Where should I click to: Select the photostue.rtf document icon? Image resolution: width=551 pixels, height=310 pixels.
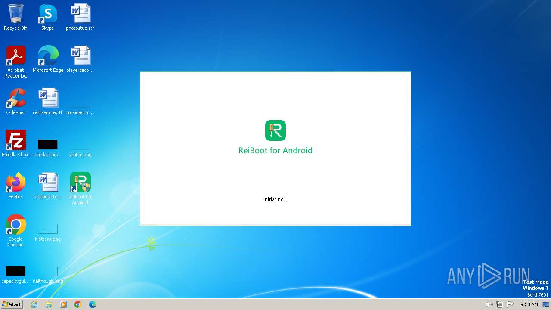[80, 17]
